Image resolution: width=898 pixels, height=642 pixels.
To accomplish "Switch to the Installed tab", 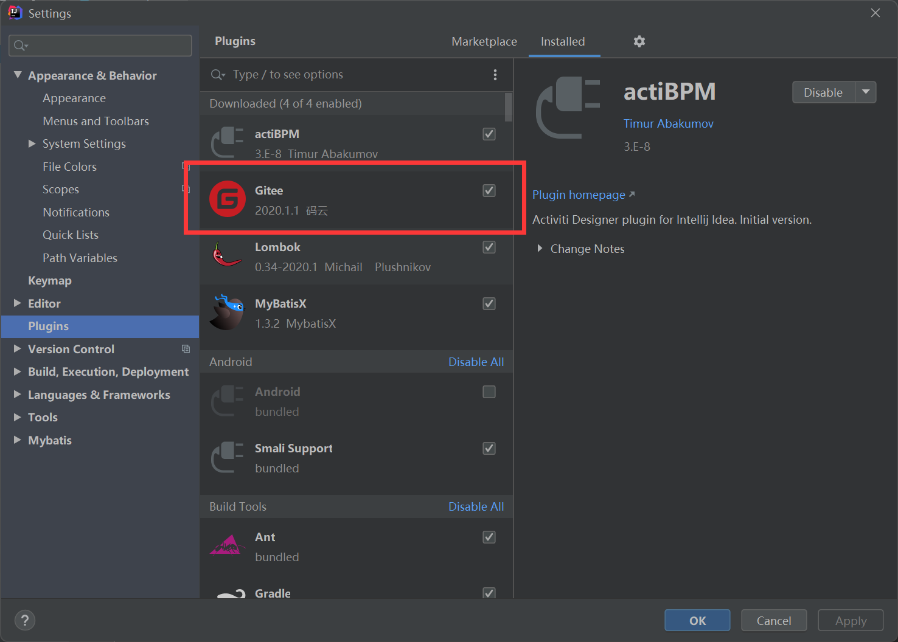I will (x=563, y=41).
